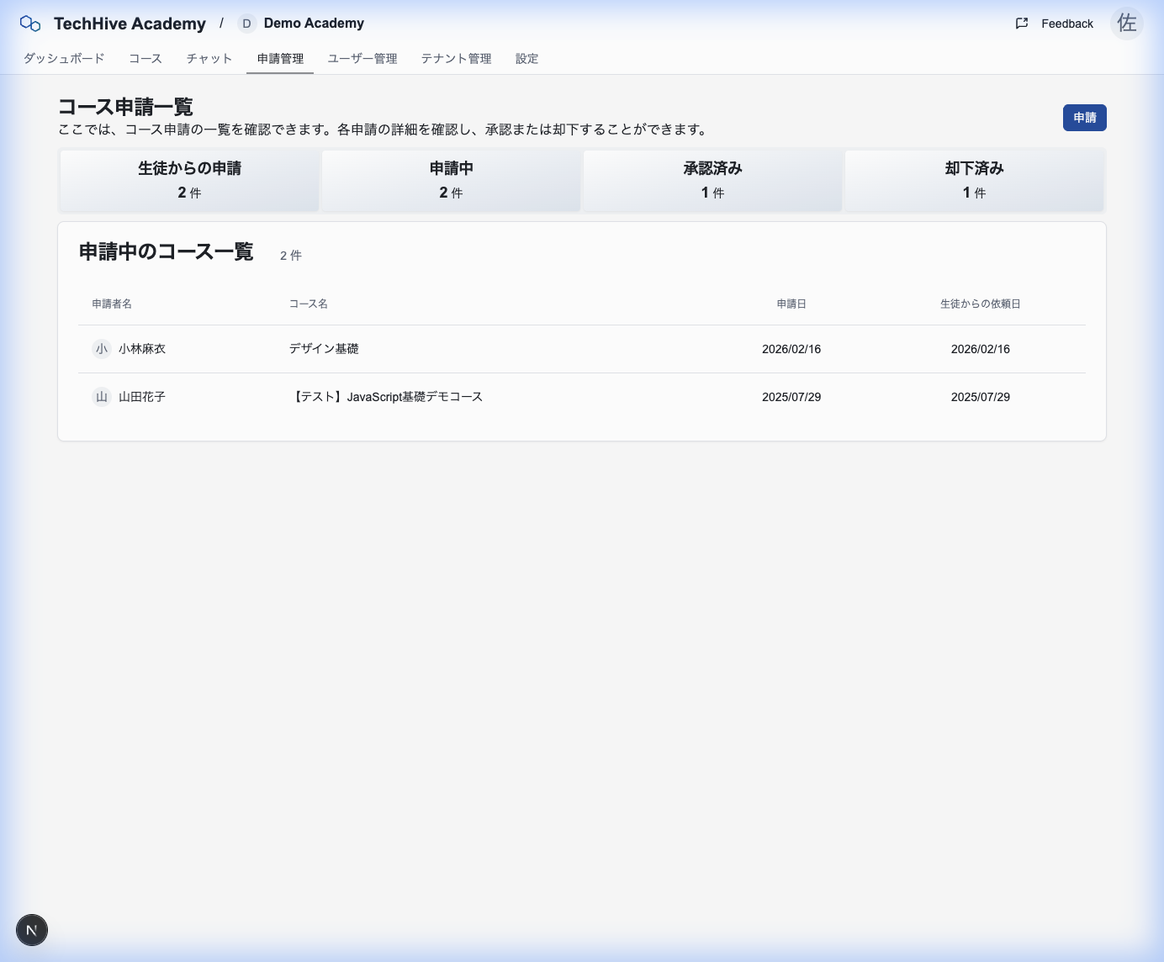1164x962 pixels.
Task: Open the テナント管理 tab
Action: pyautogui.click(x=457, y=59)
